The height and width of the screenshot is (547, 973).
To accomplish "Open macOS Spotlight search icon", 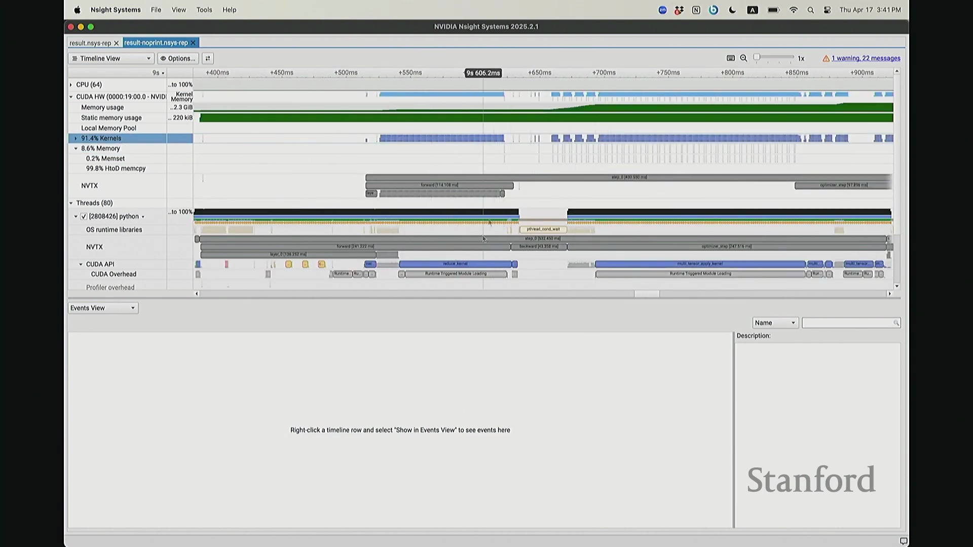I will point(810,10).
